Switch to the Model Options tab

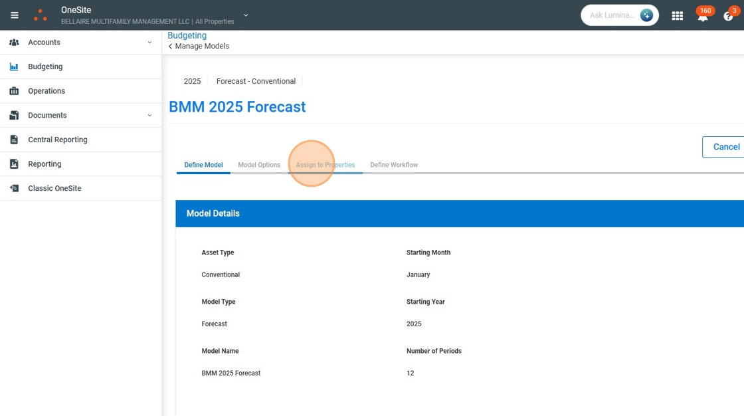click(259, 165)
